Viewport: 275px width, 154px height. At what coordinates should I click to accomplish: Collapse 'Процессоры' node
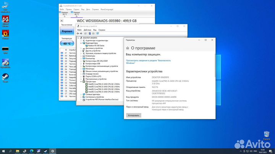click(81, 81)
